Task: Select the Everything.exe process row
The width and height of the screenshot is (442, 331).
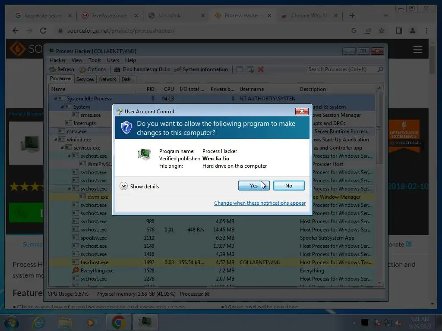Action: [x=212, y=271]
